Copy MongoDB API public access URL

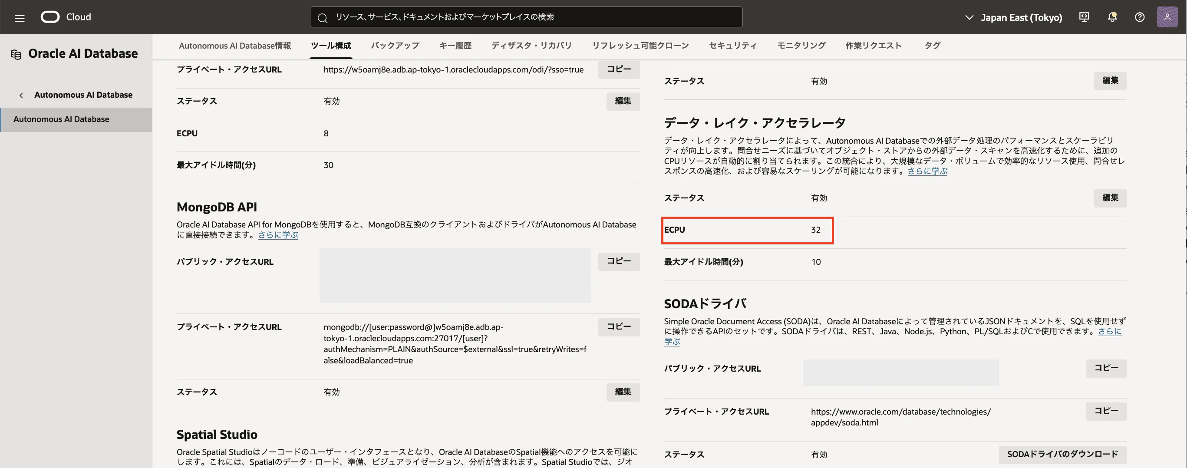[618, 261]
